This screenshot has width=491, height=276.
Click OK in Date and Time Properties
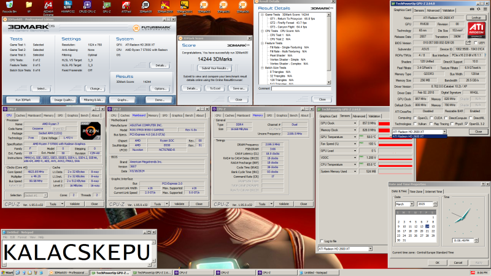click(x=437, y=263)
